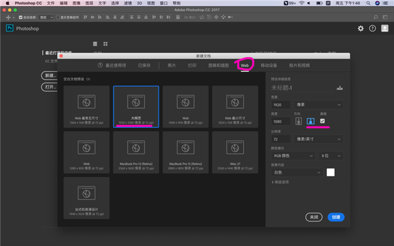Open the user profile icon
Screen dimensions: 394x246
pos(385,28)
